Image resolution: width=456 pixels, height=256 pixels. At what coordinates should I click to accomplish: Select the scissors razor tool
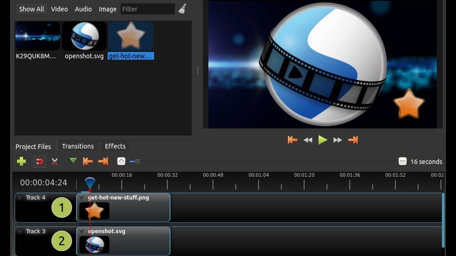[x=55, y=161]
